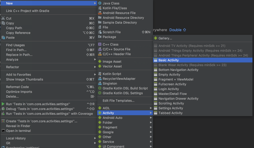Expand the Android Auto submenu arrow
The width and height of the screenshot is (254, 148).
[x=151, y=118]
